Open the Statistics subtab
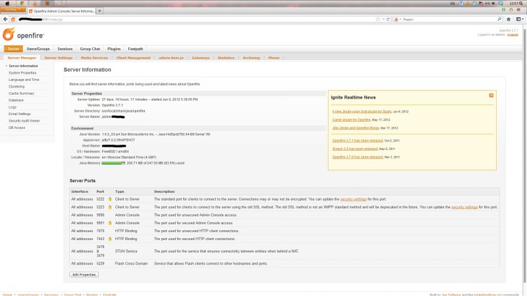 pos(226,58)
